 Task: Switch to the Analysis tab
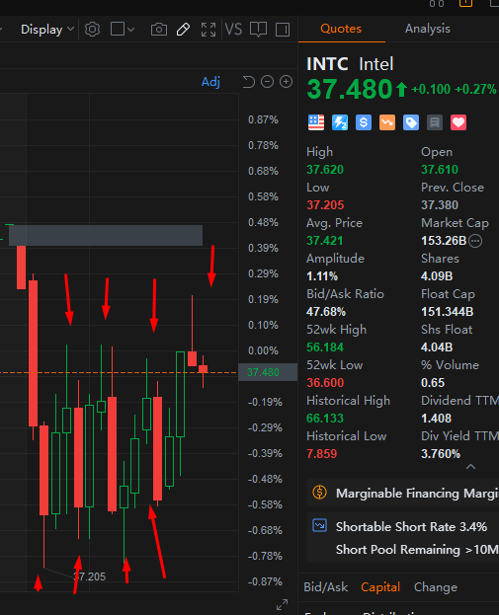click(x=427, y=29)
